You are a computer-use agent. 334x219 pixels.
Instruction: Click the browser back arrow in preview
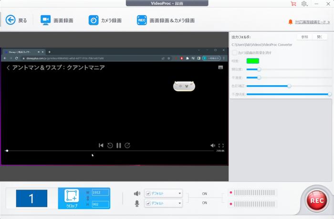(x=5, y=58)
